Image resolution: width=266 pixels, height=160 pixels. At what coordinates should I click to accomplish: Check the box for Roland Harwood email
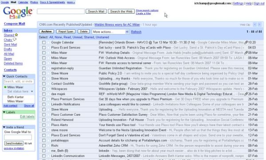pyautogui.click(x=44, y=120)
